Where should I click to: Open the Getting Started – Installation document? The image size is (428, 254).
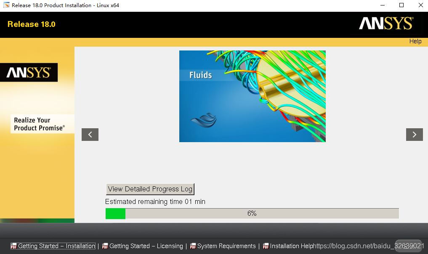[56, 246]
